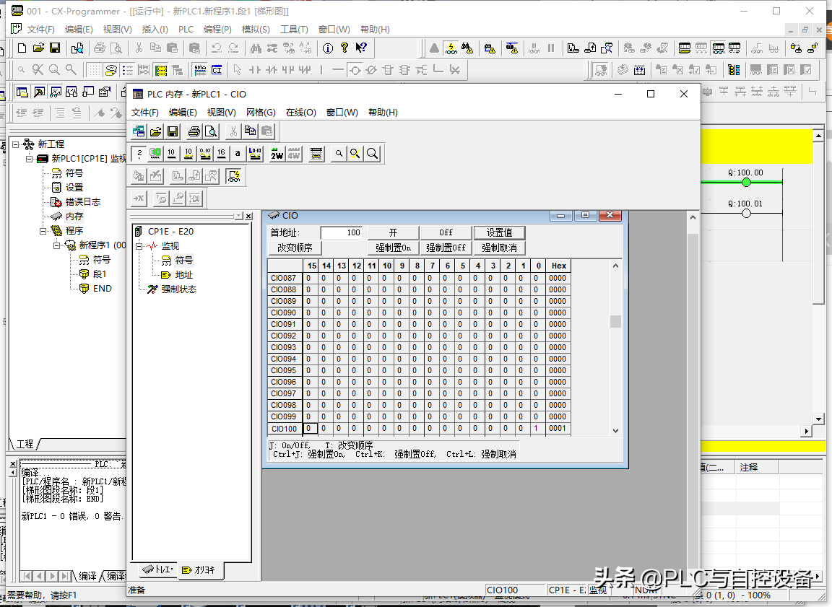The width and height of the screenshot is (832, 607).
Task: Copy icon in PLC memory toolbar
Action: pyautogui.click(x=251, y=131)
